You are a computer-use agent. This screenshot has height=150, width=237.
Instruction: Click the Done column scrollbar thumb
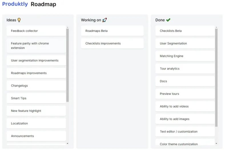click(x=216, y=77)
